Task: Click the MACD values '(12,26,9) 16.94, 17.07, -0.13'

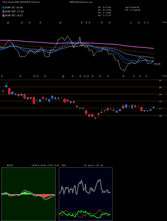Action: coord(44,165)
